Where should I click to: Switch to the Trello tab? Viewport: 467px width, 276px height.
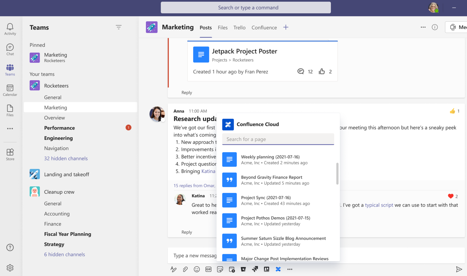click(x=239, y=28)
